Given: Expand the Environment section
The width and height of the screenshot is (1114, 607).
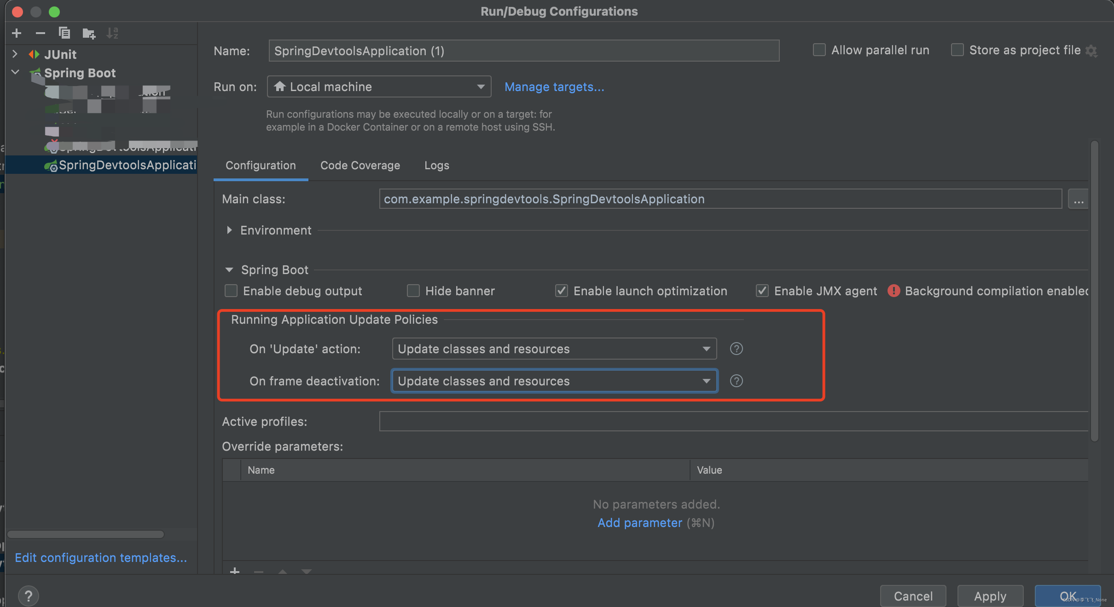Looking at the screenshot, I should pos(229,230).
